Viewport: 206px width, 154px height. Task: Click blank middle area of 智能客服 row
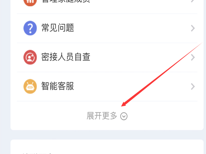(x=131, y=86)
